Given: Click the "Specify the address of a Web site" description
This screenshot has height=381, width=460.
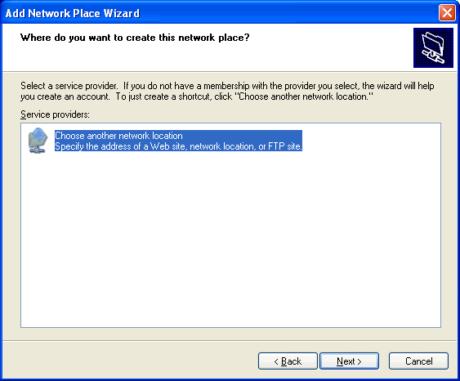Looking at the screenshot, I should (178, 146).
